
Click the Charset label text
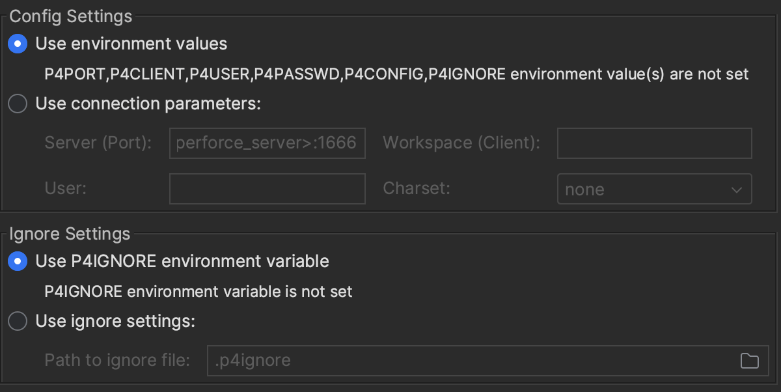(417, 189)
